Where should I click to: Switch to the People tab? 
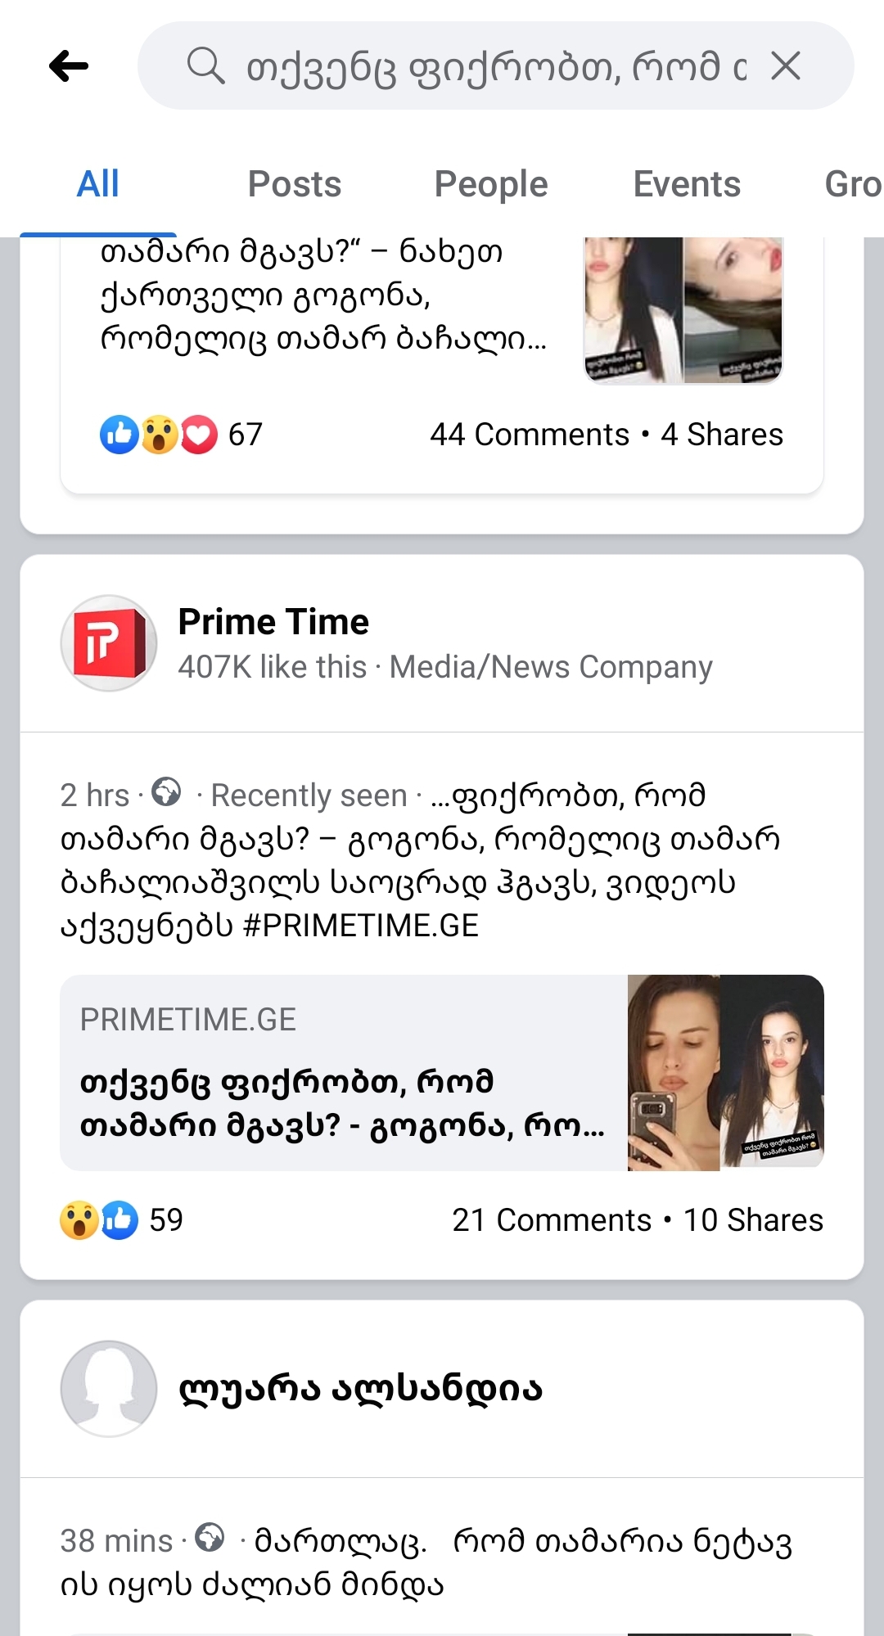tap(491, 184)
